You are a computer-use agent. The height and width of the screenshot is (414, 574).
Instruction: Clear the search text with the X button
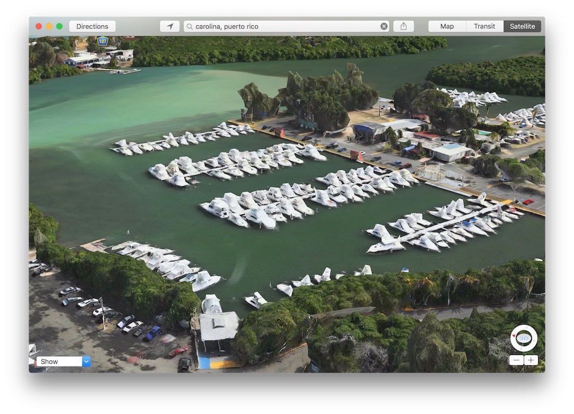pyautogui.click(x=384, y=26)
